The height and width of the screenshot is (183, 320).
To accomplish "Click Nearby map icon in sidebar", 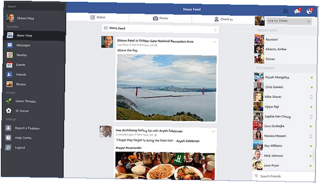I will (x=10, y=55).
